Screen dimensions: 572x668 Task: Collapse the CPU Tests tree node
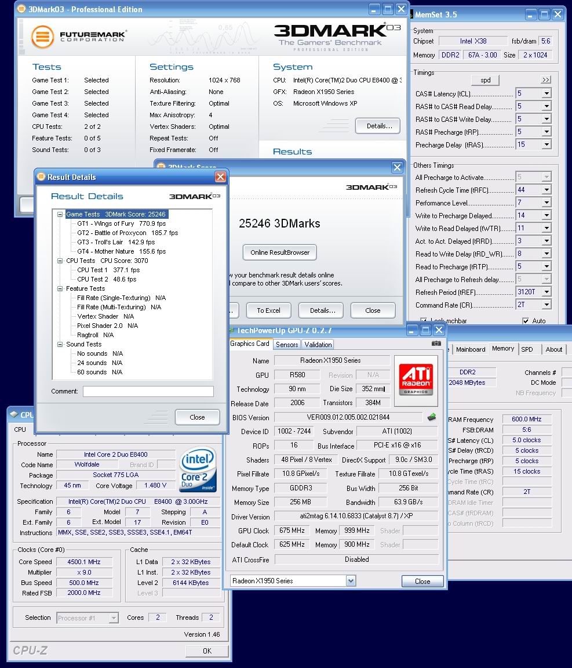point(60,261)
